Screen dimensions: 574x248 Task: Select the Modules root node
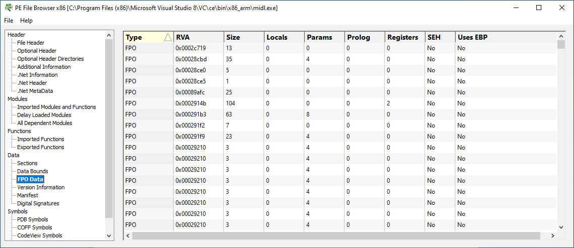[x=18, y=99]
